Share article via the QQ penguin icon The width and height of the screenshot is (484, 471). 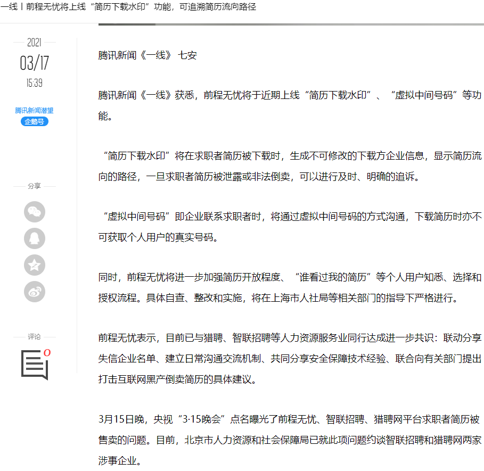pyautogui.click(x=35, y=238)
